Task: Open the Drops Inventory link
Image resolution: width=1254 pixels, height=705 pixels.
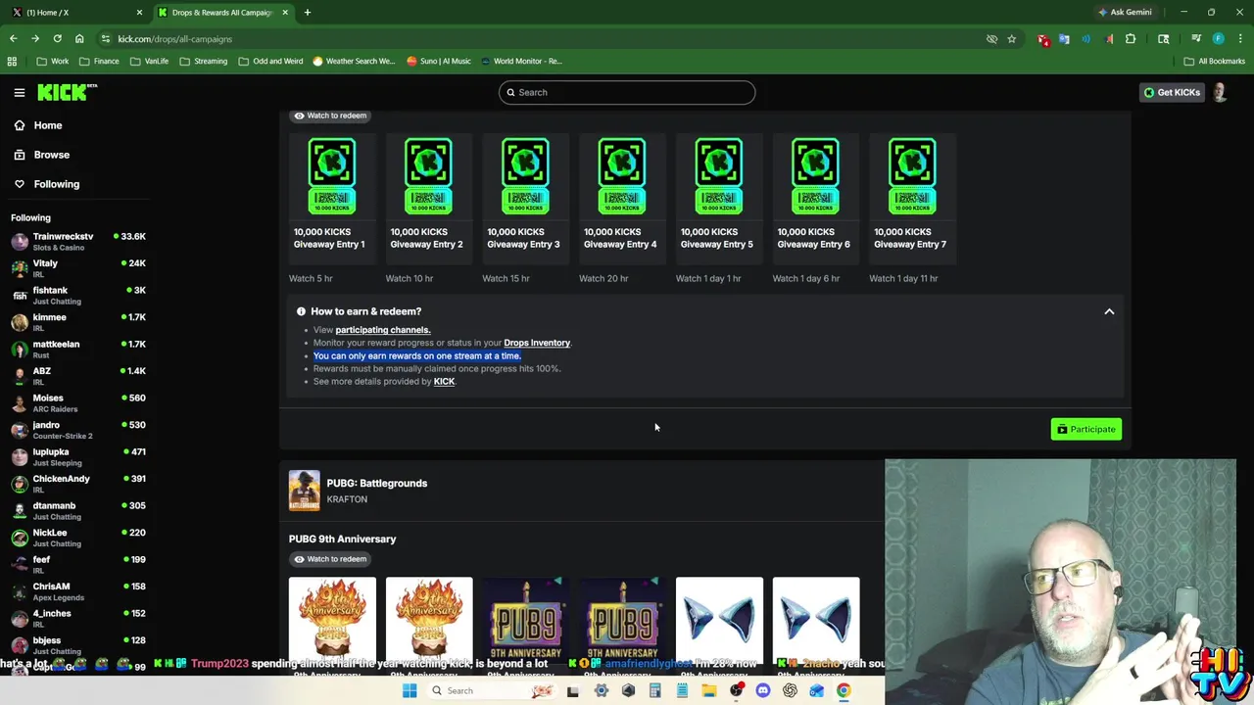Action: coord(537,343)
